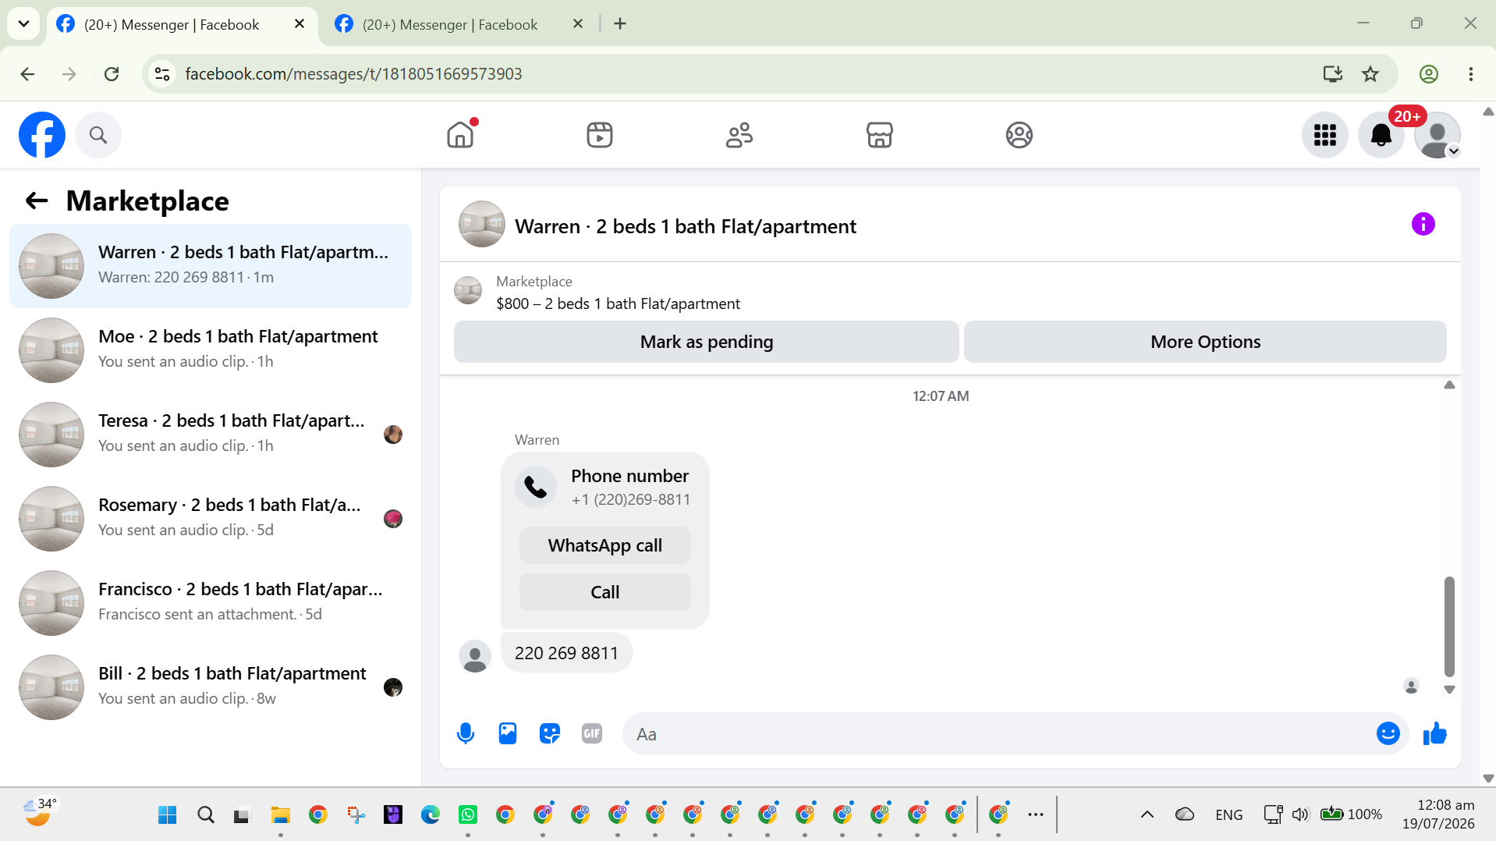The height and width of the screenshot is (841, 1496).
Task: Open the Bill apartment conversation
Action: click(211, 687)
